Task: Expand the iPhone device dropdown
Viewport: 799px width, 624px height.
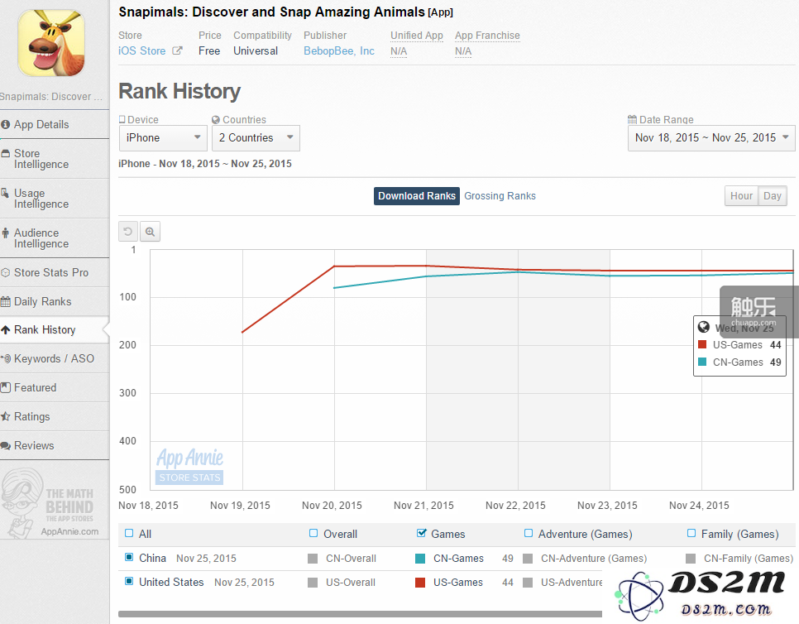Action: point(163,138)
